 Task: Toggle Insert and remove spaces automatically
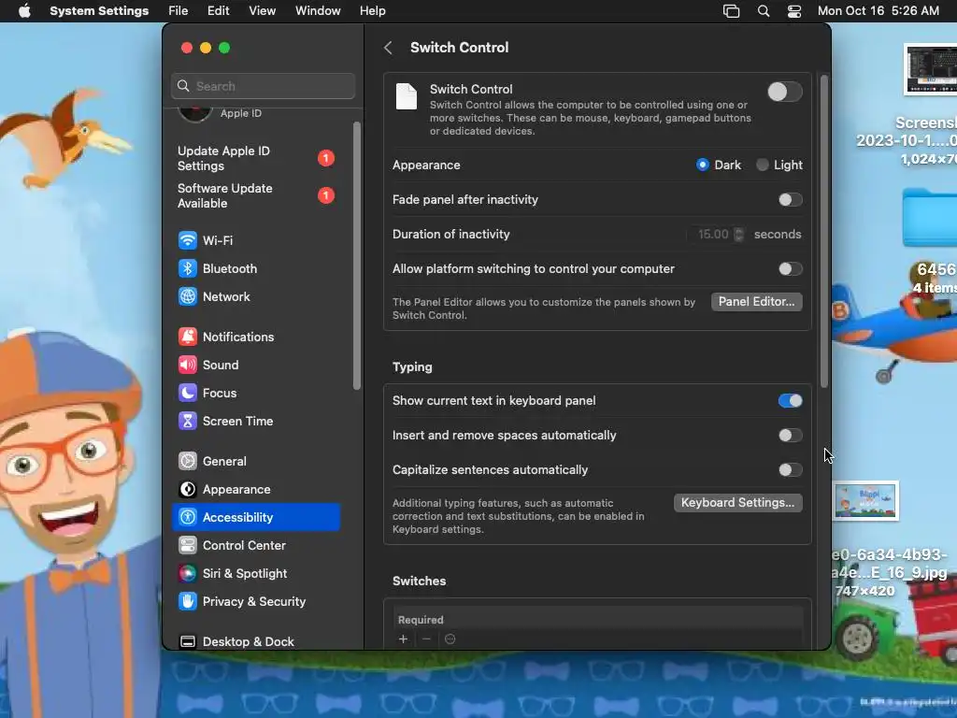point(790,436)
